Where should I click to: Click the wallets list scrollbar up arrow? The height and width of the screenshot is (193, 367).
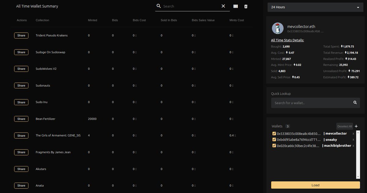point(358,132)
